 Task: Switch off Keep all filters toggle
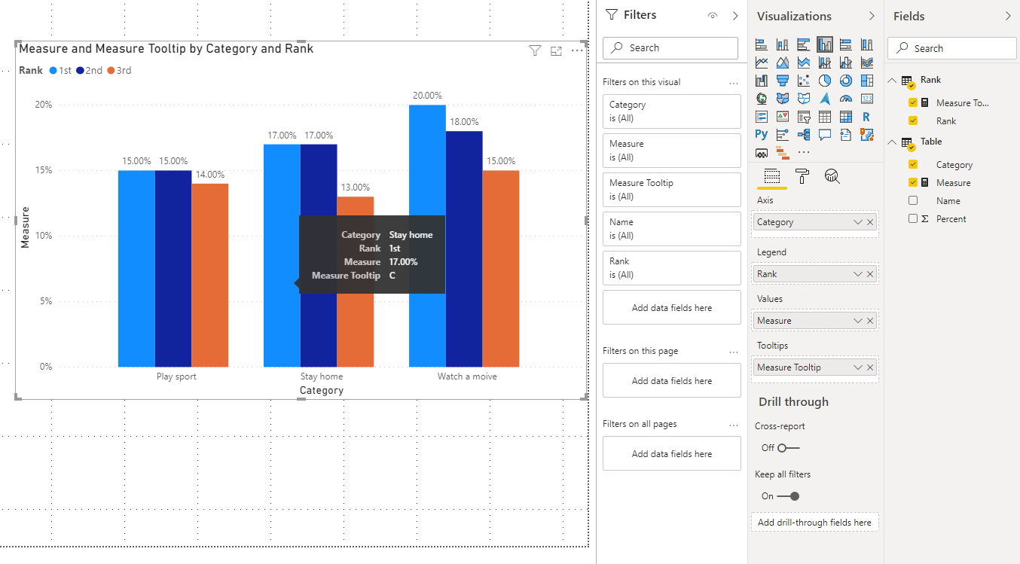click(x=788, y=495)
